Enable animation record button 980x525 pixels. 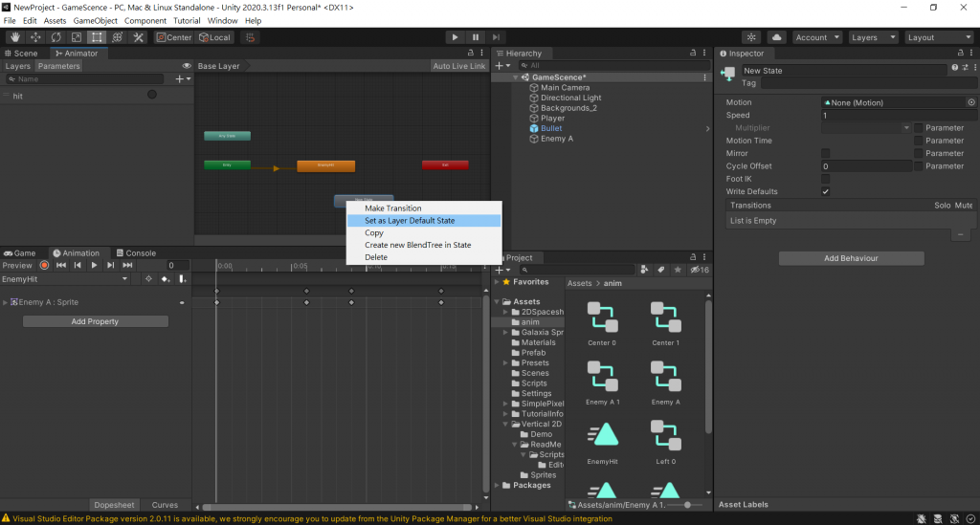44,265
